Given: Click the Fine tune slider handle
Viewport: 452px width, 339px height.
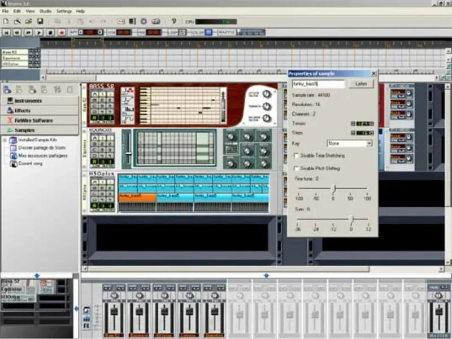Looking at the screenshot, I should click(334, 189).
